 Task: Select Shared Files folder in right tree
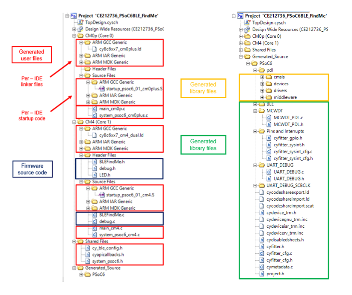[x=264, y=50]
